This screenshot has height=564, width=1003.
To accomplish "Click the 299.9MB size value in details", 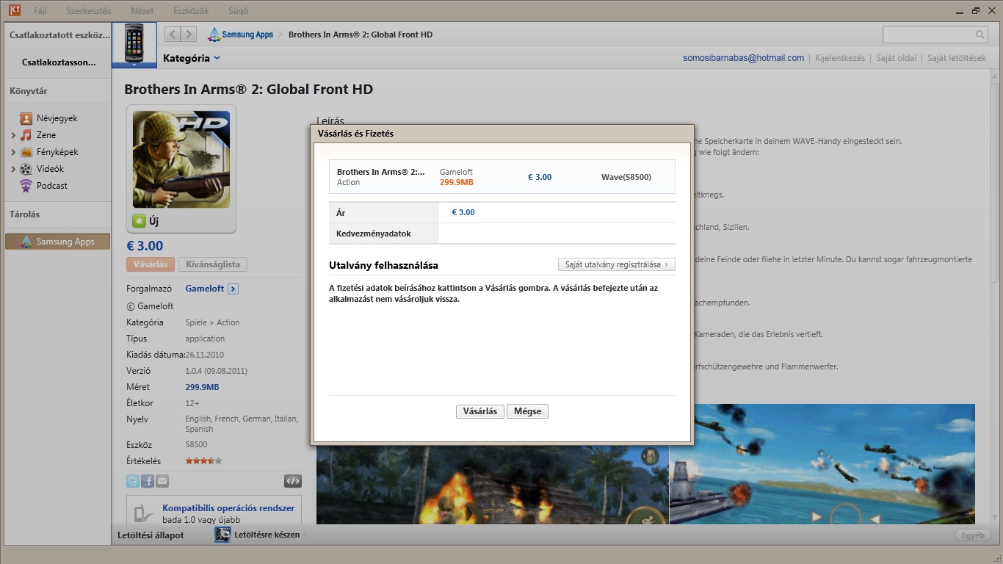I will [x=202, y=387].
